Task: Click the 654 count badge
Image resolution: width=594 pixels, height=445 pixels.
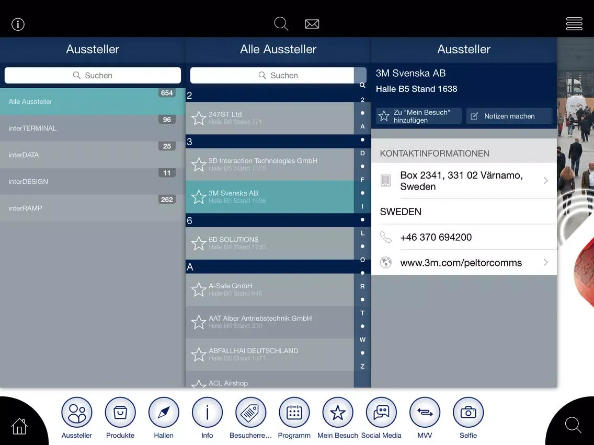Action: (167, 93)
